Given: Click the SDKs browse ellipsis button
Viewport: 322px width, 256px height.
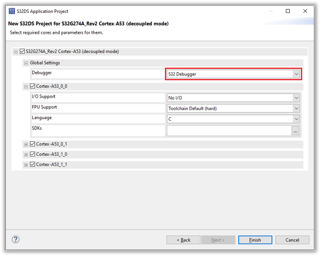Looking at the screenshot, I should point(296,131).
